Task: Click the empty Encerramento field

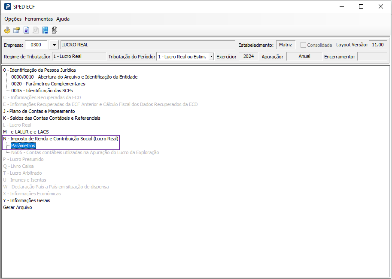Action: pyautogui.click(x=372, y=57)
